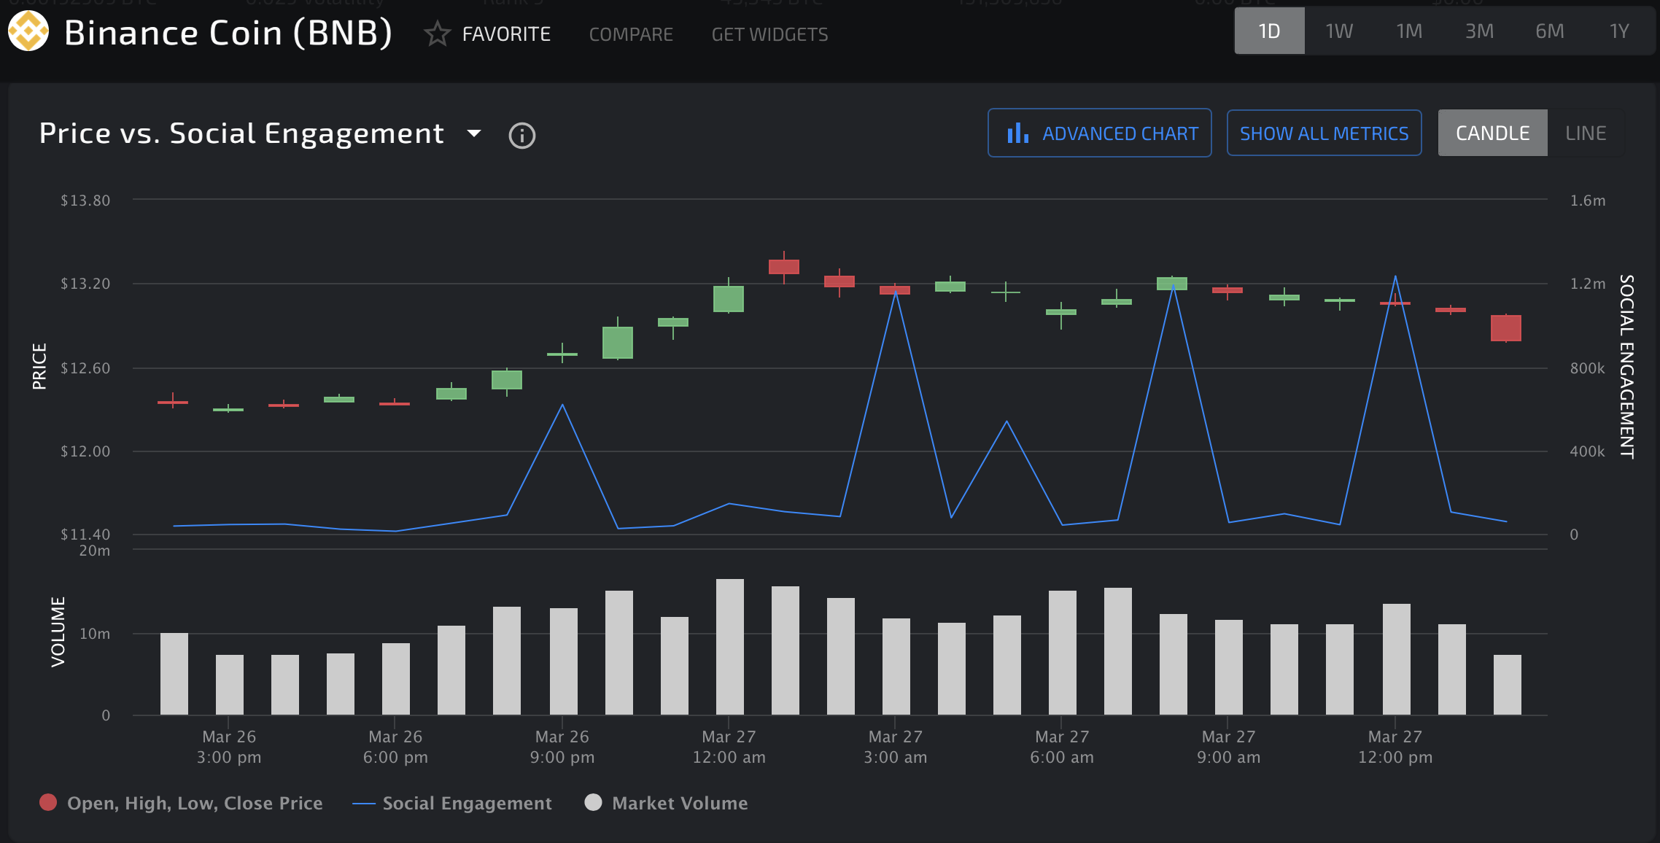This screenshot has height=843, width=1660.
Task: Click the Price vs. Social Engagement heading
Action: point(241,133)
